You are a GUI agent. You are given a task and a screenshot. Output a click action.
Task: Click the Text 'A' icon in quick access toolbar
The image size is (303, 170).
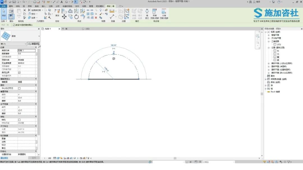point(62,2)
